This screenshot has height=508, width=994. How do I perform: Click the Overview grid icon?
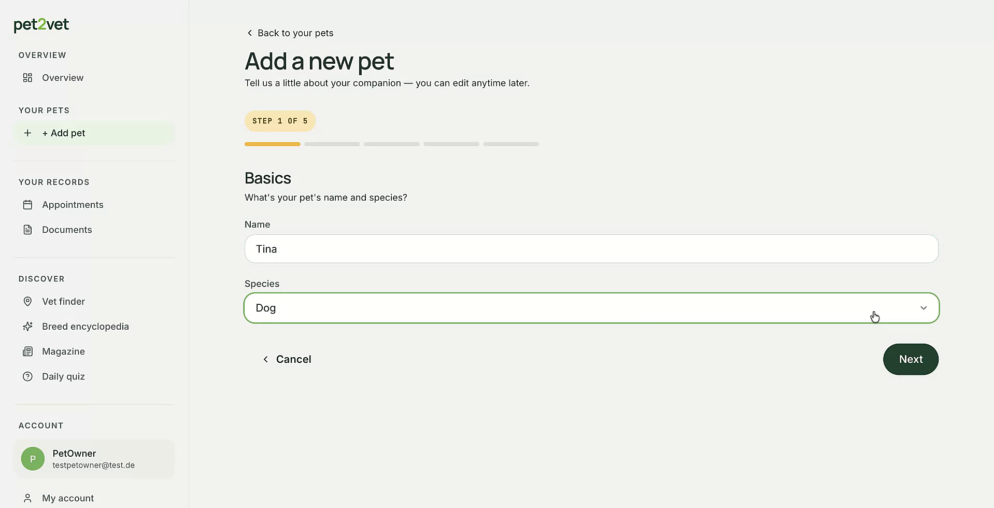coord(27,78)
